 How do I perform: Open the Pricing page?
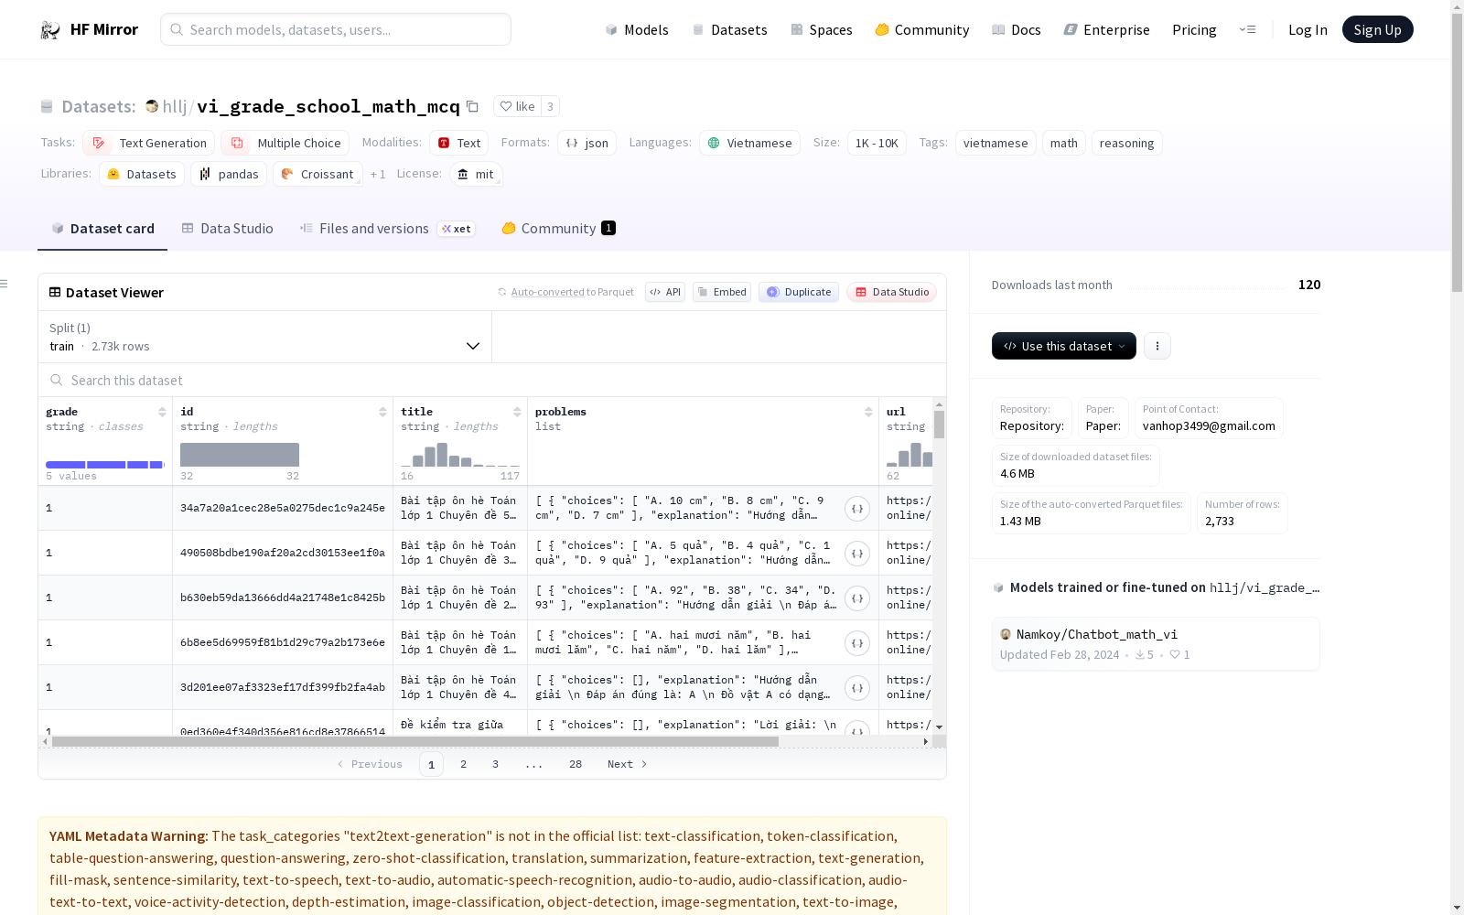point(1194,30)
